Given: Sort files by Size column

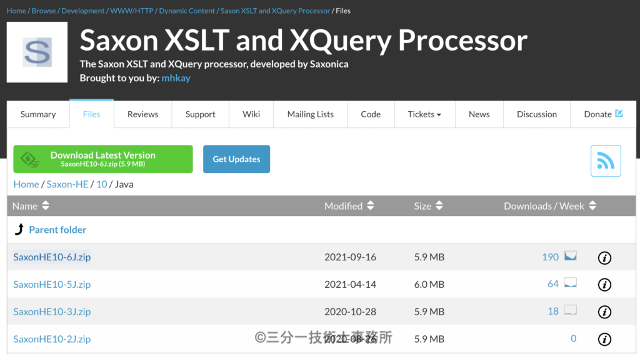Looking at the screenshot, I should pyautogui.click(x=428, y=206).
